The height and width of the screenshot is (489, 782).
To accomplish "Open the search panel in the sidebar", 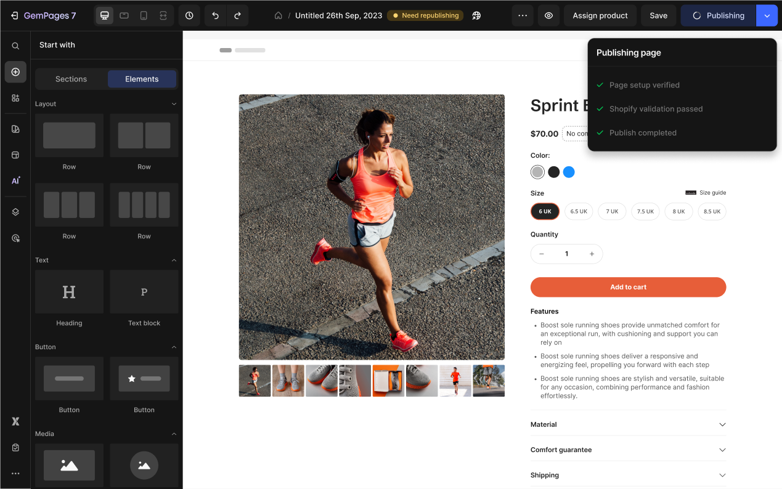I will 15,45.
